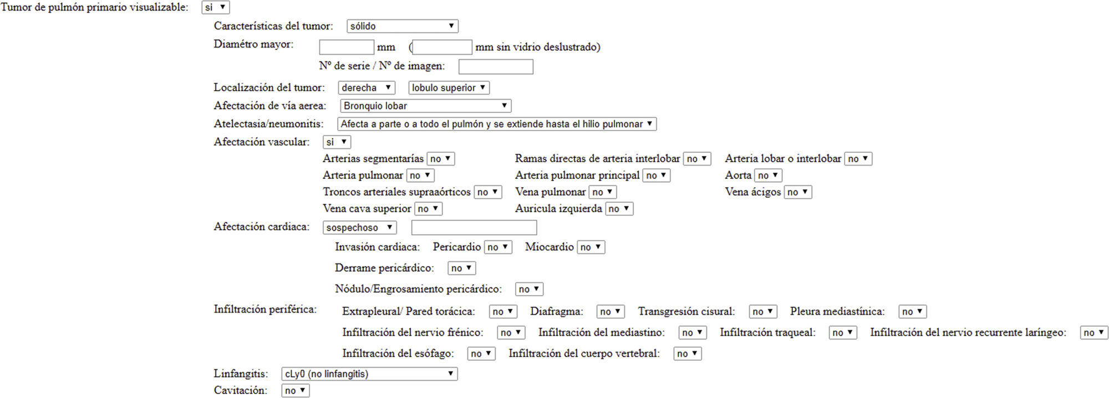This screenshot has width=1109, height=398.
Task: Open the 'Aorta' dropdown
Action: pos(768,175)
